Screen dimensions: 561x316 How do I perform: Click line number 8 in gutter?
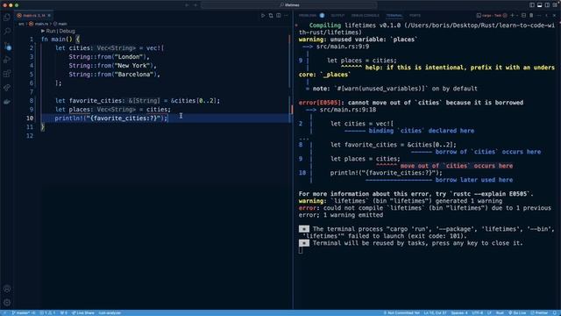click(32, 101)
